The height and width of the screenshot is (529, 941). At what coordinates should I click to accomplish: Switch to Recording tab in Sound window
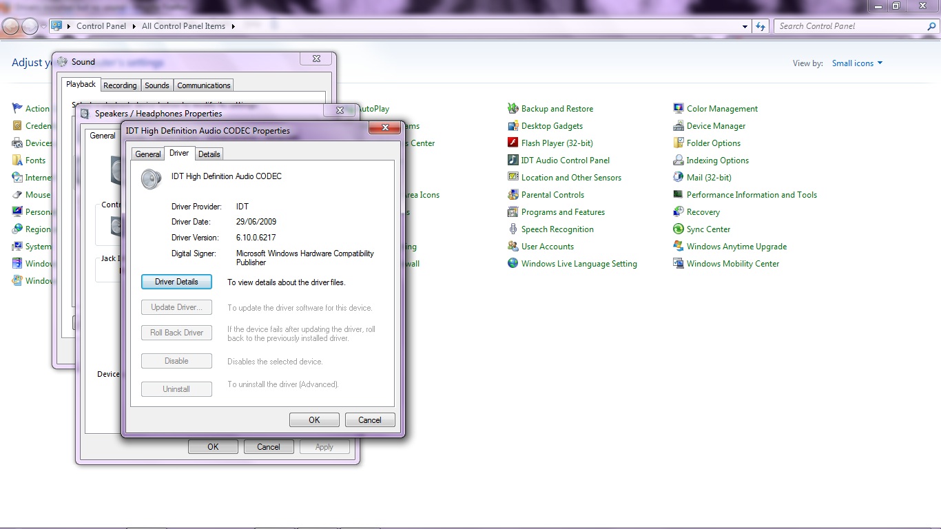(x=120, y=85)
